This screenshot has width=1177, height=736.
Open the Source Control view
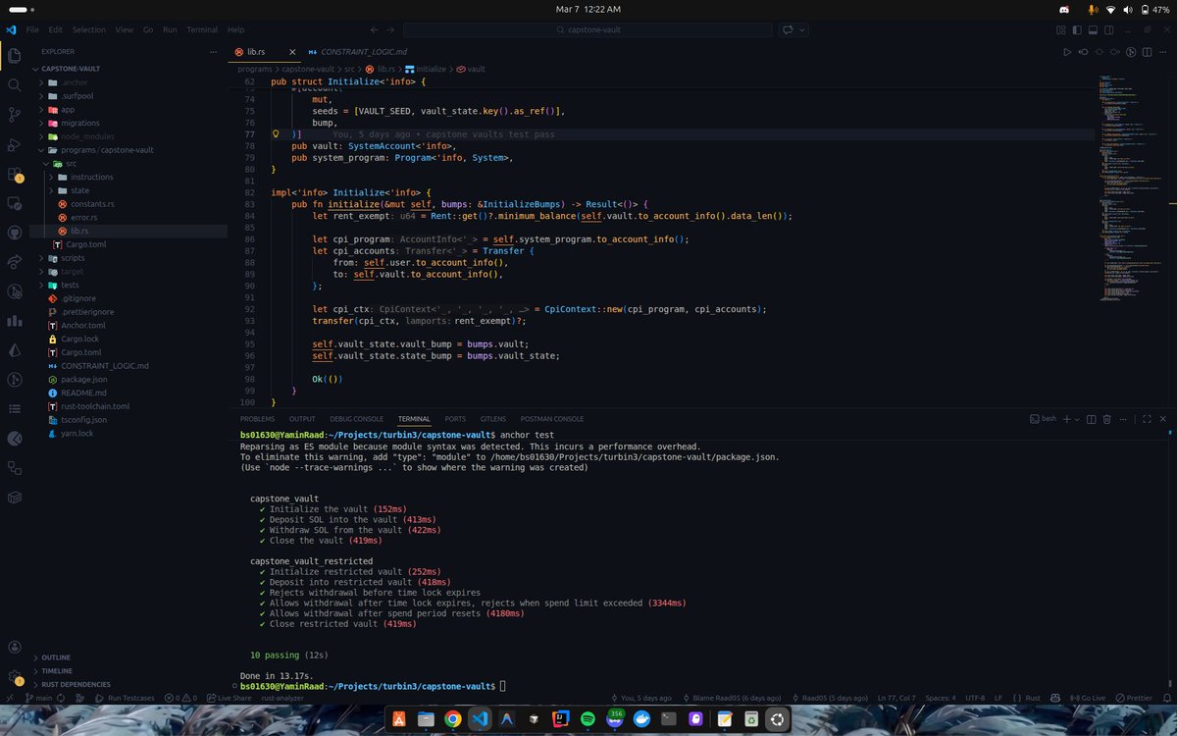[15, 115]
